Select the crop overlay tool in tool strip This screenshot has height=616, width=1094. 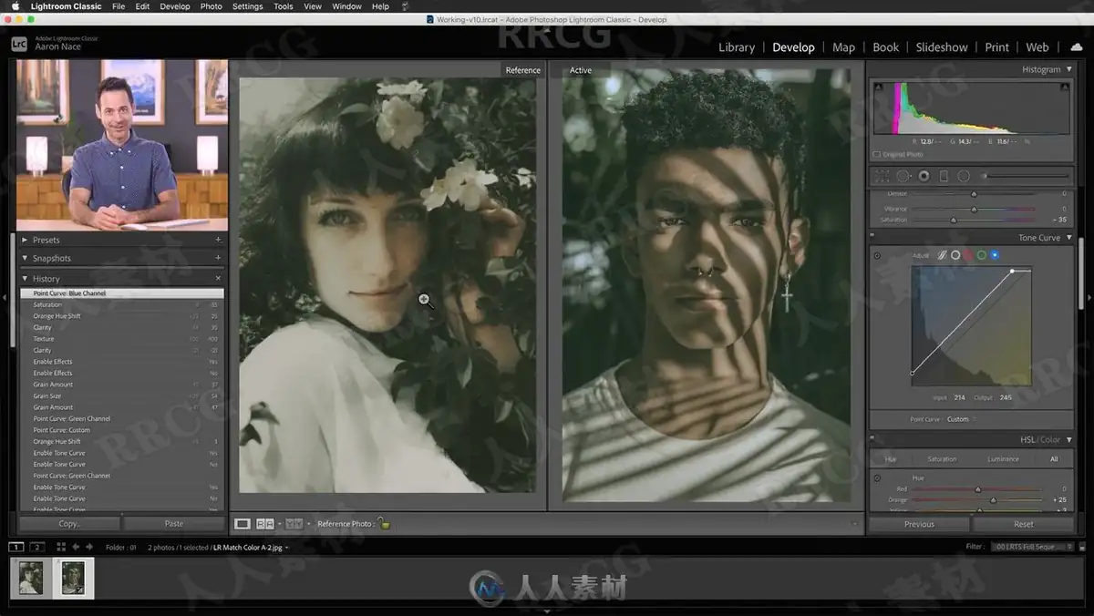(x=882, y=176)
